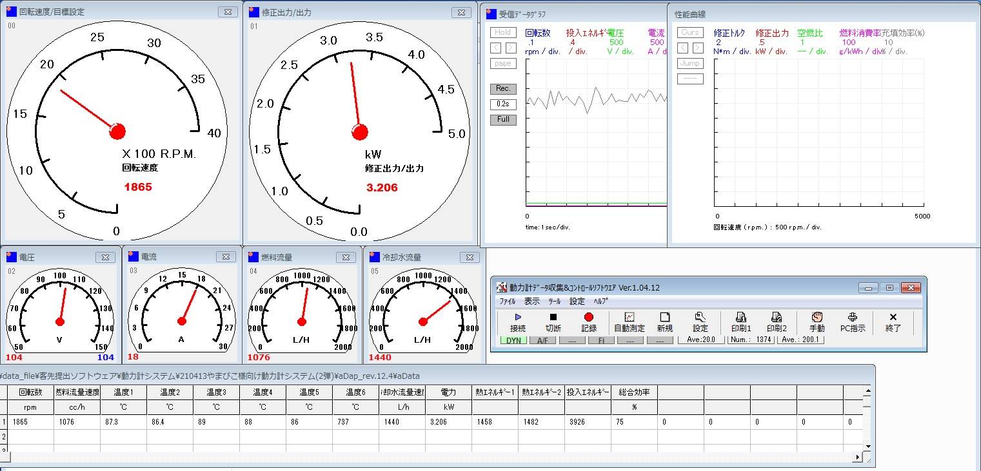This screenshot has width=981, height=471.
Task: Click the red 3.206 kW readout
Action: [382, 187]
